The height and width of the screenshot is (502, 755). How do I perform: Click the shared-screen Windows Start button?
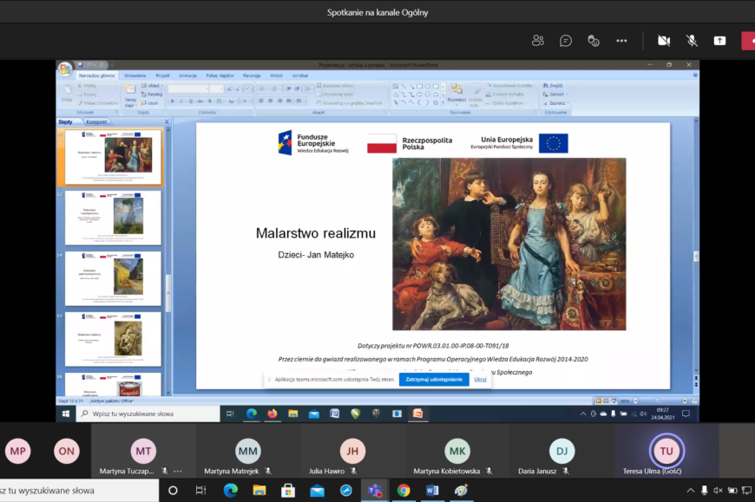tap(66, 414)
